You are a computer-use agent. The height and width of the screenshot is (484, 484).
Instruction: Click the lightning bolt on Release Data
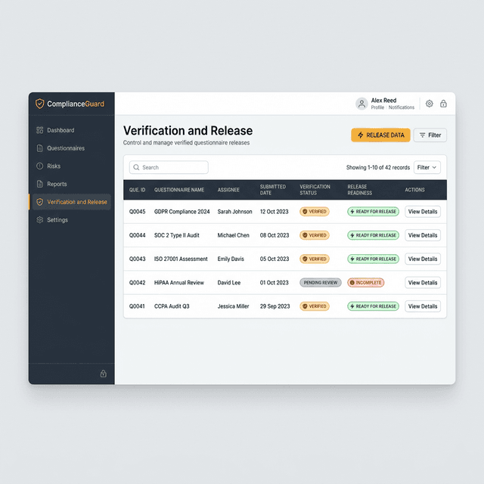coord(360,135)
